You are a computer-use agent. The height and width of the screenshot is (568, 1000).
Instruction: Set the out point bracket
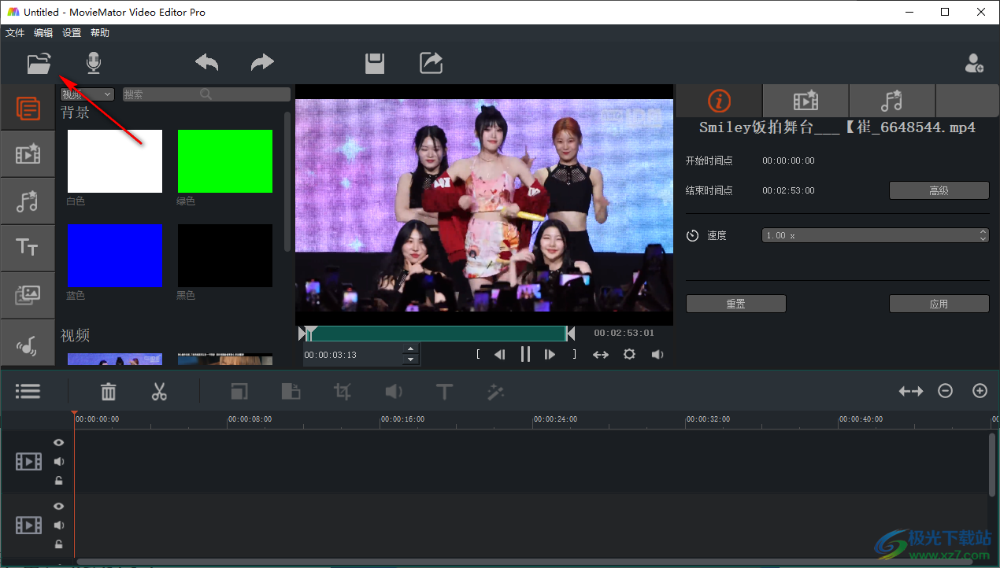pyautogui.click(x=575, y=355)
